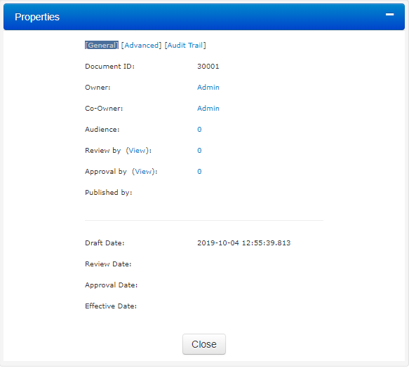Open the View link beside Review by
This screenshot has height=368, width=409.
coord(138,151)
